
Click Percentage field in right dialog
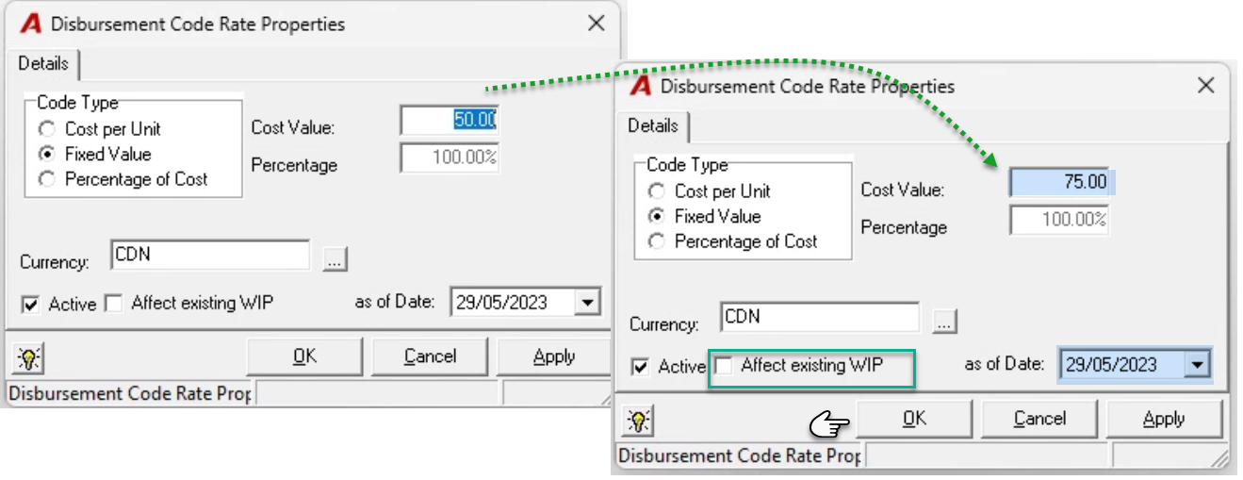(1059, 221)
